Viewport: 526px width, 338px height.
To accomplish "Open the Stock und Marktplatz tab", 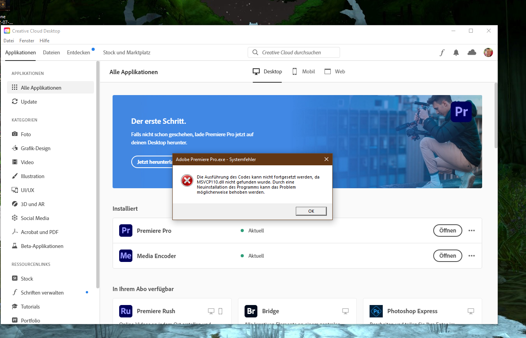I will [127, 52].
